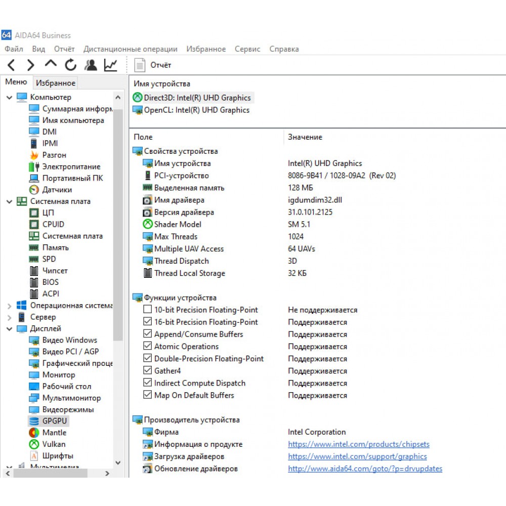Collapse the Дисплей tree node
The height and width of the screenshot is (506, 506).
[x=9, y=329]
